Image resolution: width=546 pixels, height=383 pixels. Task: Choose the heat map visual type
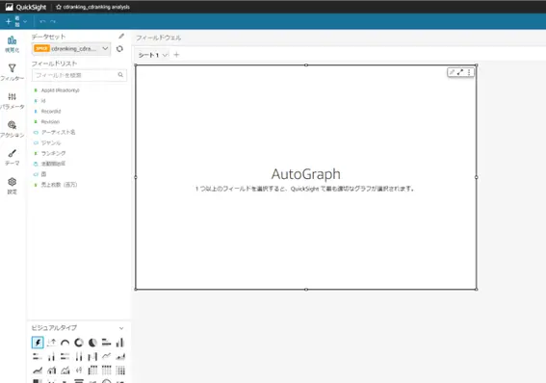click(x=120, y=370)
